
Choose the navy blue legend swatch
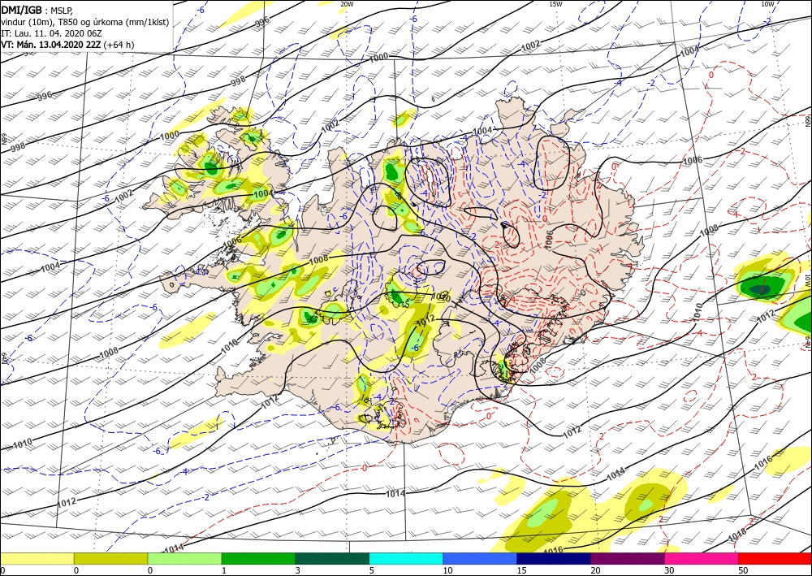554,558
